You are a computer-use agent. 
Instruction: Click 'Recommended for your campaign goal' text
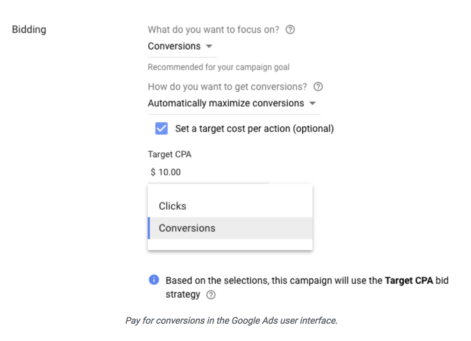tap(219, 67)
